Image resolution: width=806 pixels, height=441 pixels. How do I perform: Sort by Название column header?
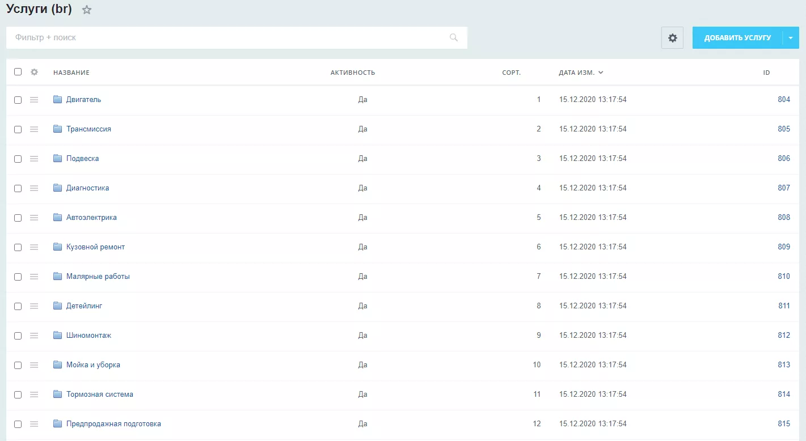point(71,73)
